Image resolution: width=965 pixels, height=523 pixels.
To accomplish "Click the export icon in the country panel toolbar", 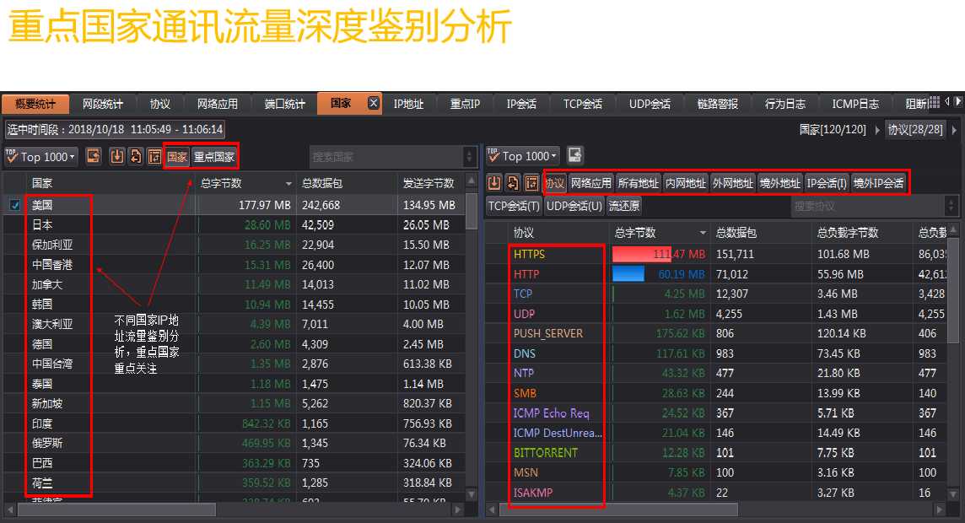I will (93, 156).
